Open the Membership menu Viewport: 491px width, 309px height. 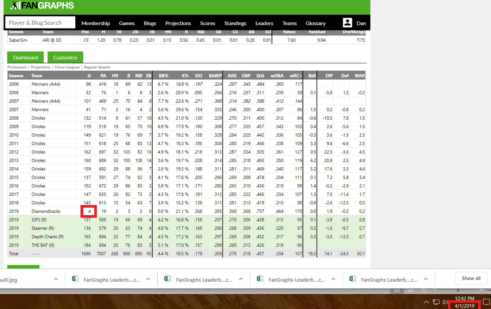tap(95, 23)
